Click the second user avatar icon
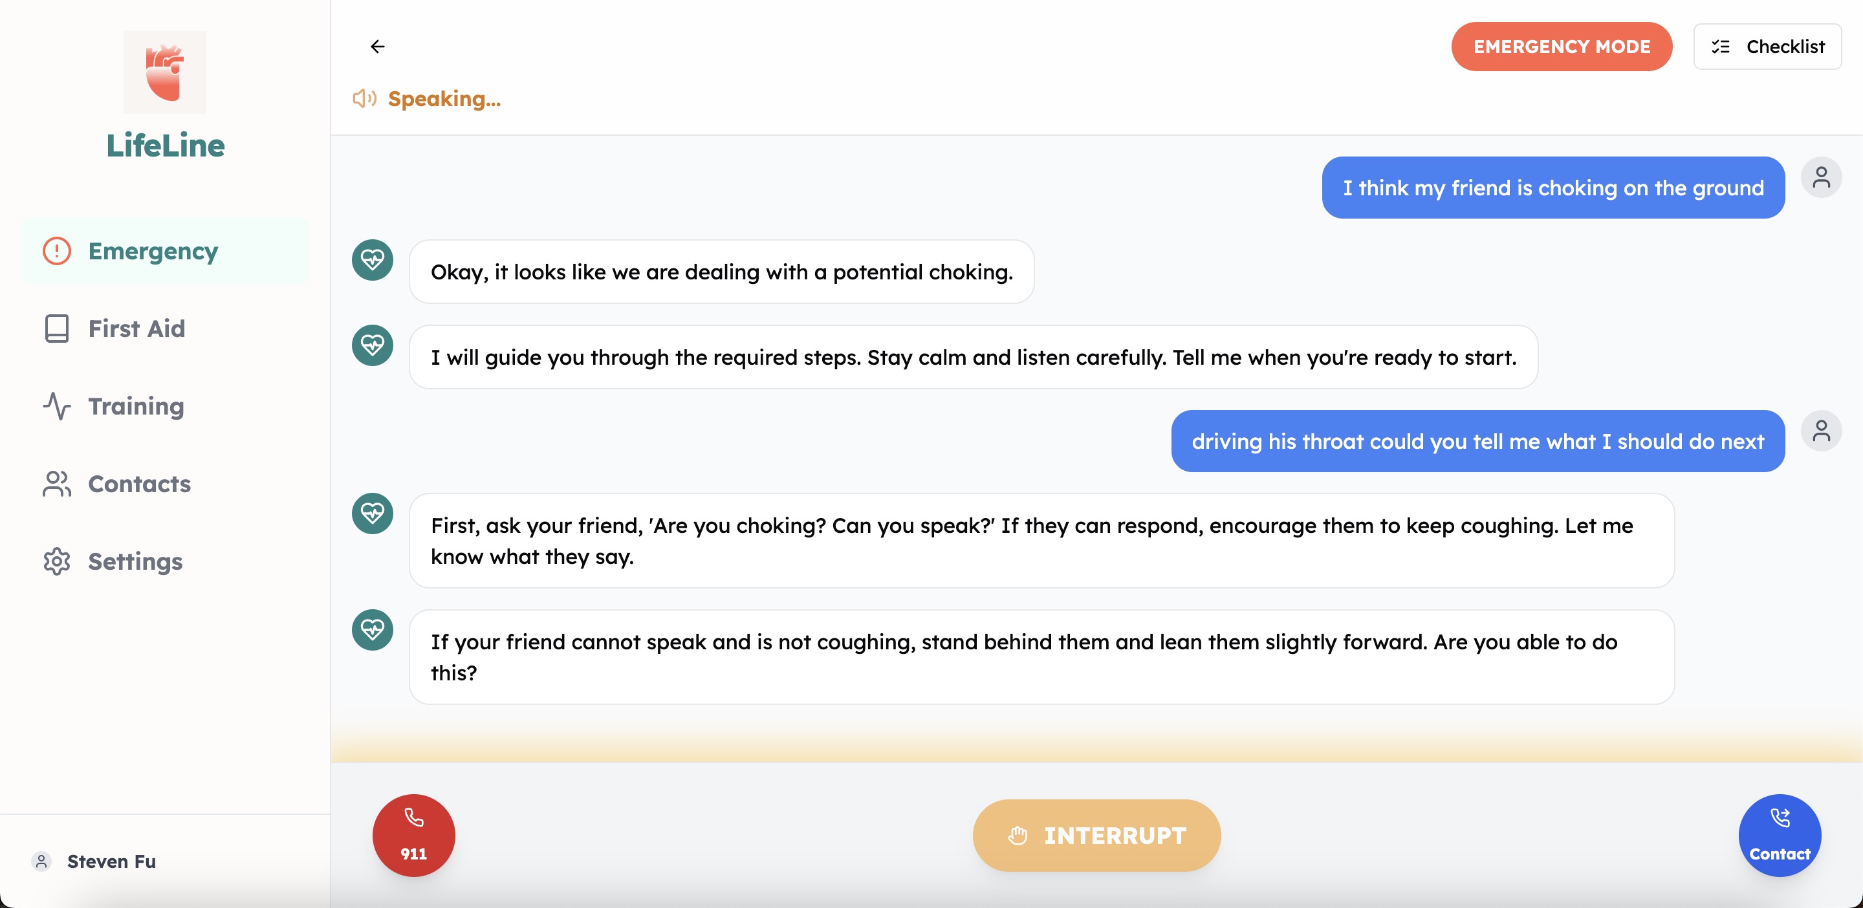This screenshot has height=908, width=1863. point(1821,431)
